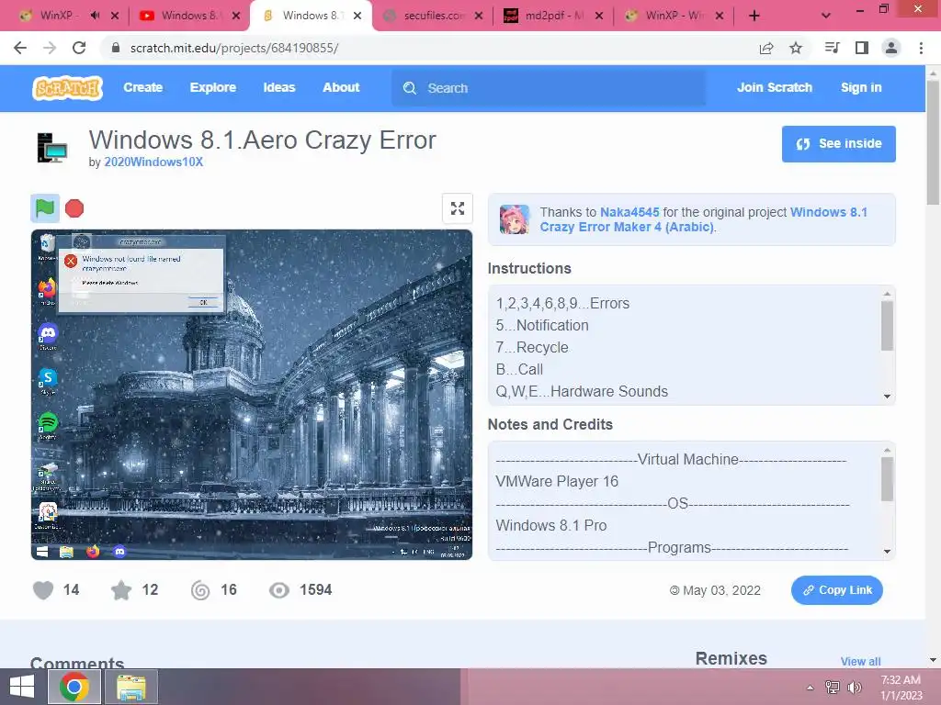This screenshot has width=941, height=705.
Task: Click Sign in link
Action: coord(861,87)
